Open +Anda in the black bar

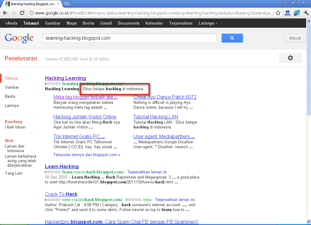(x=11, y=23)
